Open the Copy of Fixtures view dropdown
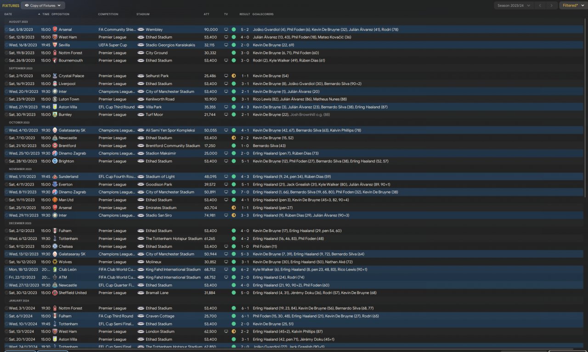This screenshot has height=352, width=588. pos(44,6)
